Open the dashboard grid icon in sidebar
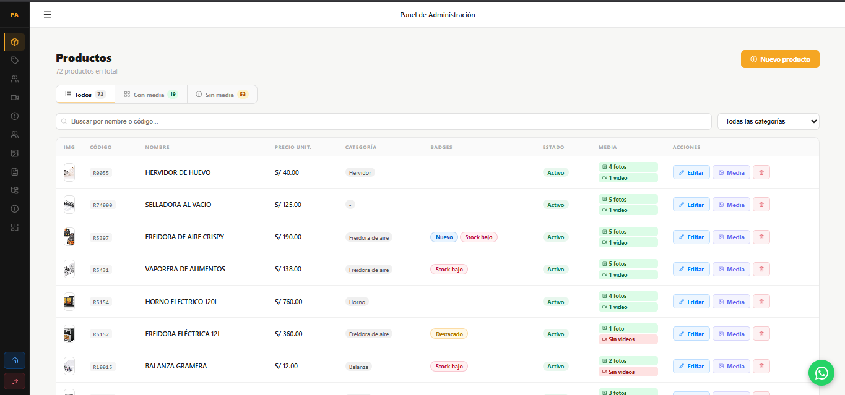The image size is (845, 395). point(15,227)
